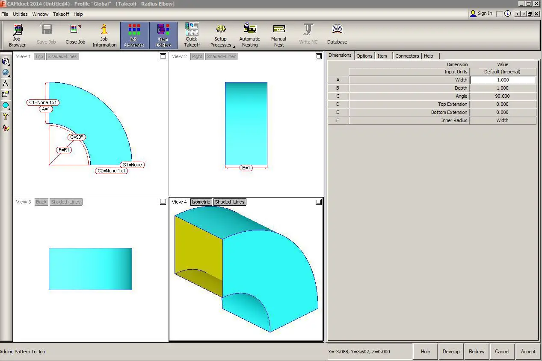Open the Manual Nest tool
This screenshot has width=542, height=361.
click(279, 35)
